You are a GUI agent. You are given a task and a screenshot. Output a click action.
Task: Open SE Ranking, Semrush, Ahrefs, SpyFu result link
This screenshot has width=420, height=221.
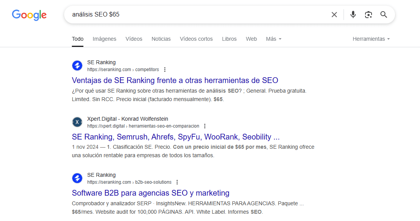point(176,137)
